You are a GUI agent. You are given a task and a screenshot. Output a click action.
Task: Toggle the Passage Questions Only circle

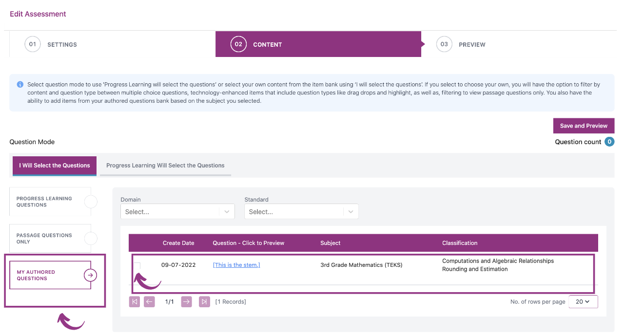(x=91, y=239)
